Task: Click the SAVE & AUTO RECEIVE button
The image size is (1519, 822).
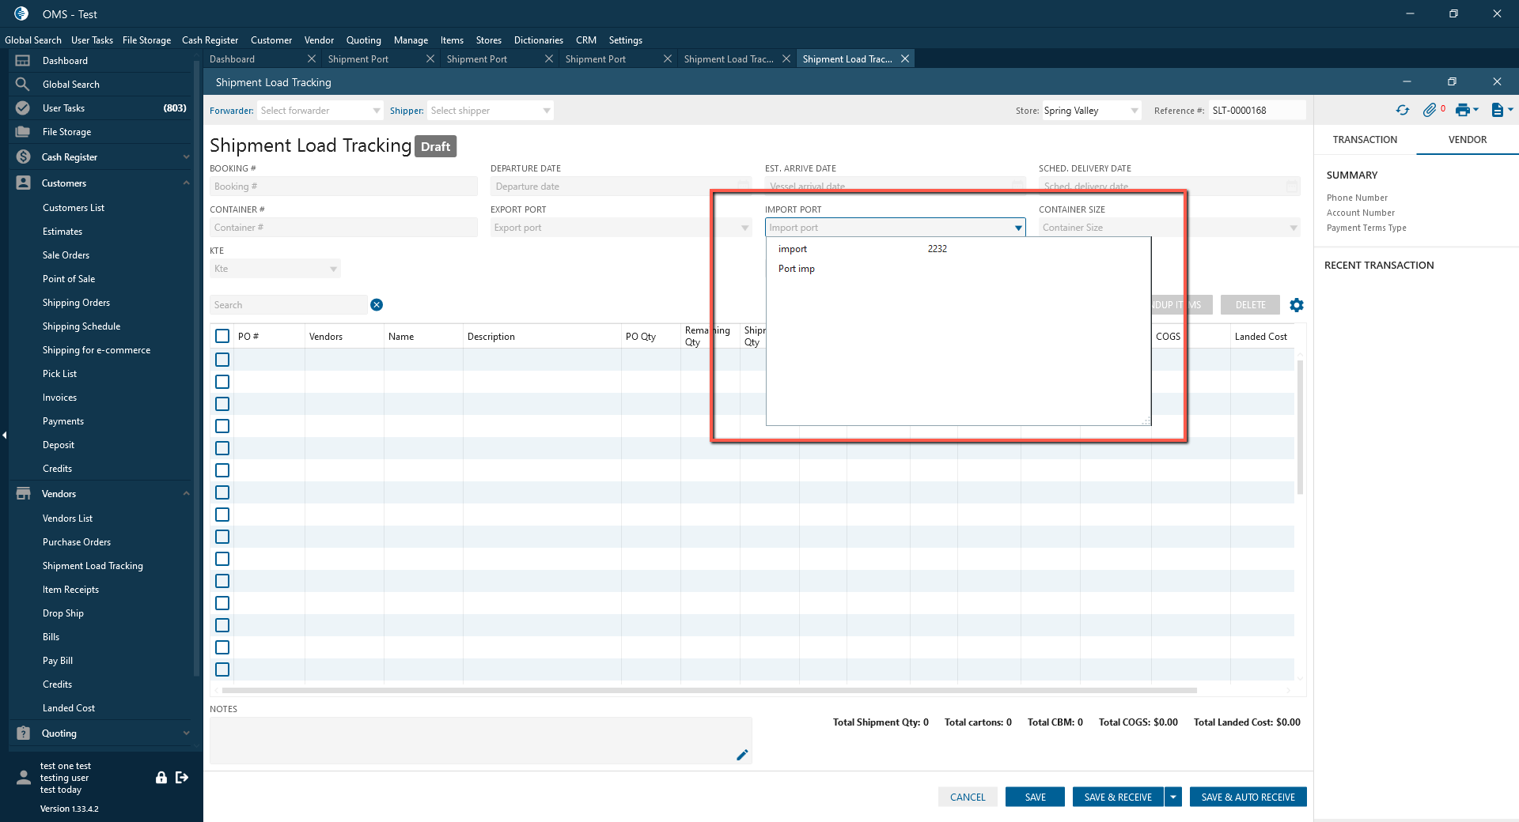Action: click(1248, 797)
